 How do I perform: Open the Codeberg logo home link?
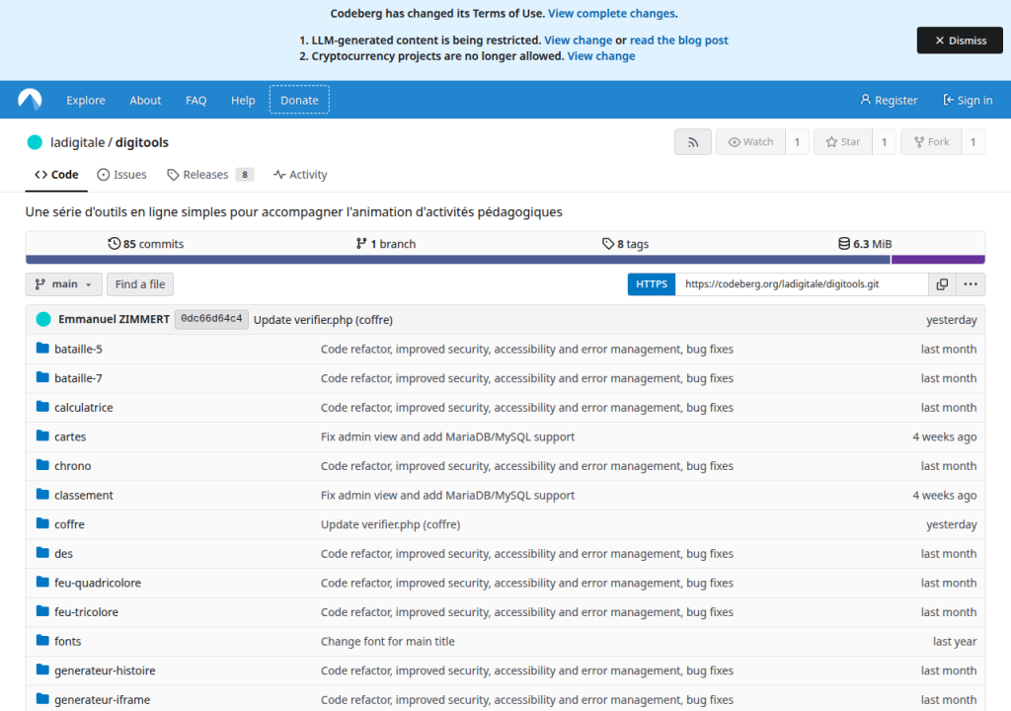click(30, 100)
